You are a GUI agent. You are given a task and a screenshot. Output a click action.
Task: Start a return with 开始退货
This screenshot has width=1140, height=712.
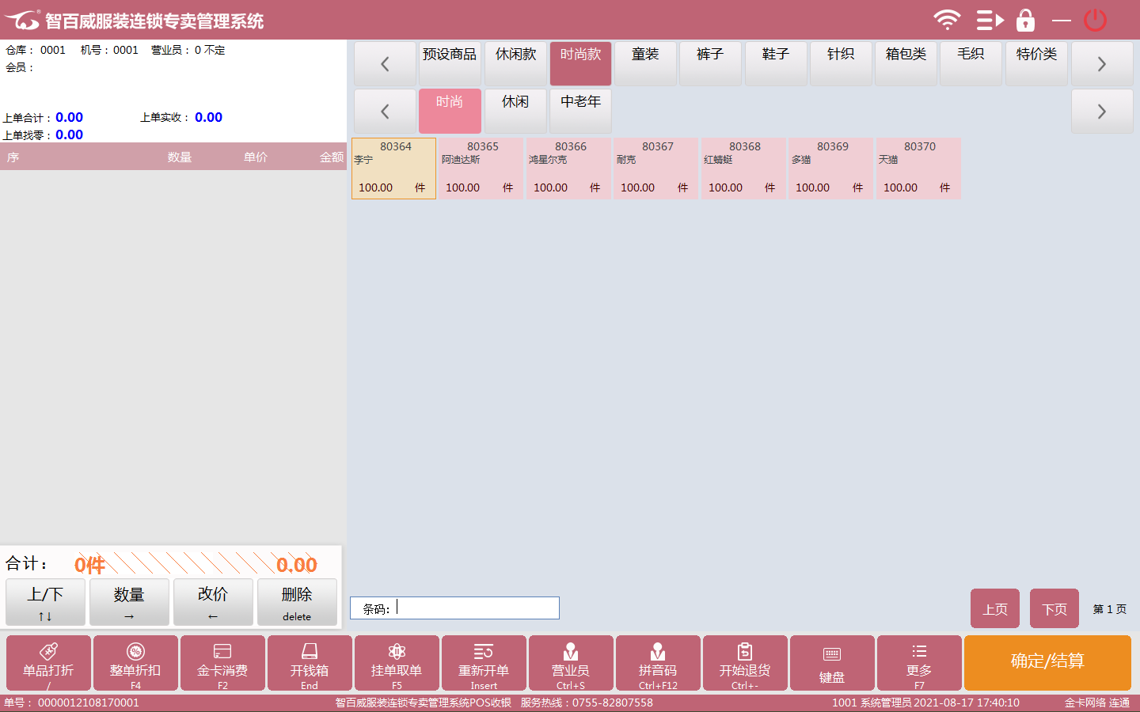click(x=745, y=663)
